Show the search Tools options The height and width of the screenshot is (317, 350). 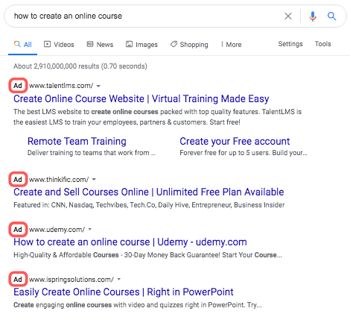[323, 44]
